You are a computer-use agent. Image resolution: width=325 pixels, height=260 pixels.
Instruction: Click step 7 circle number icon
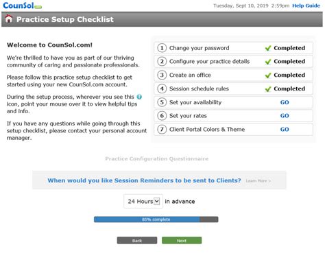coord(162,130)
